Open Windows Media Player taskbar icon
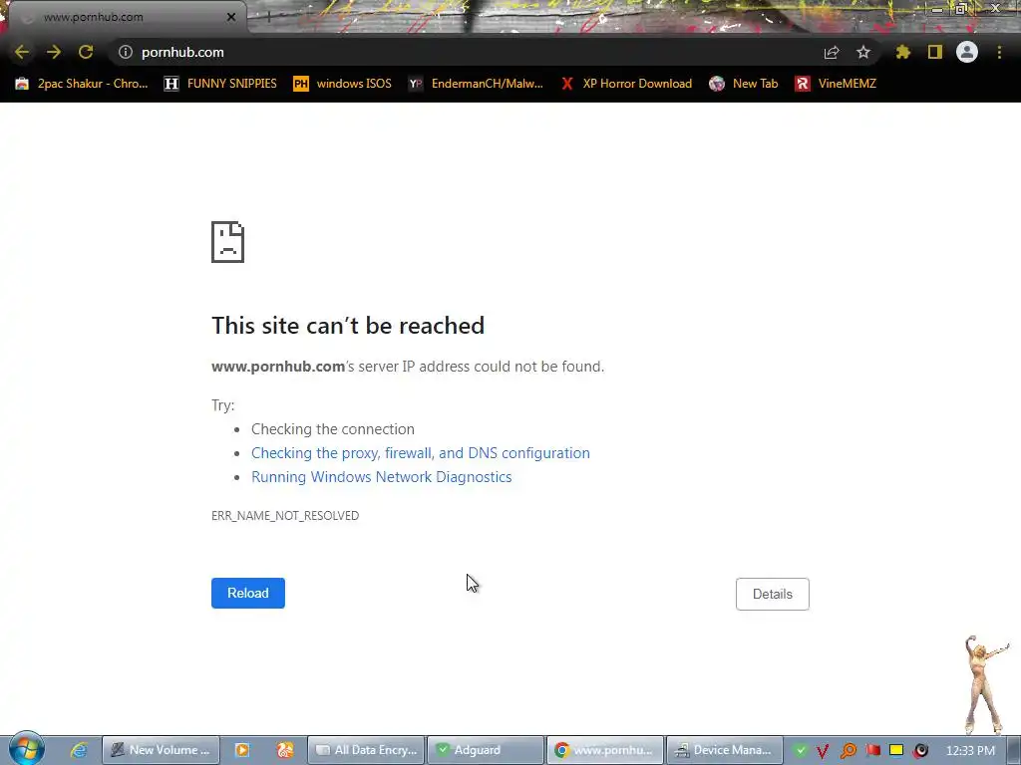The height and width of the screenshot is (765, 1021). 242,750
